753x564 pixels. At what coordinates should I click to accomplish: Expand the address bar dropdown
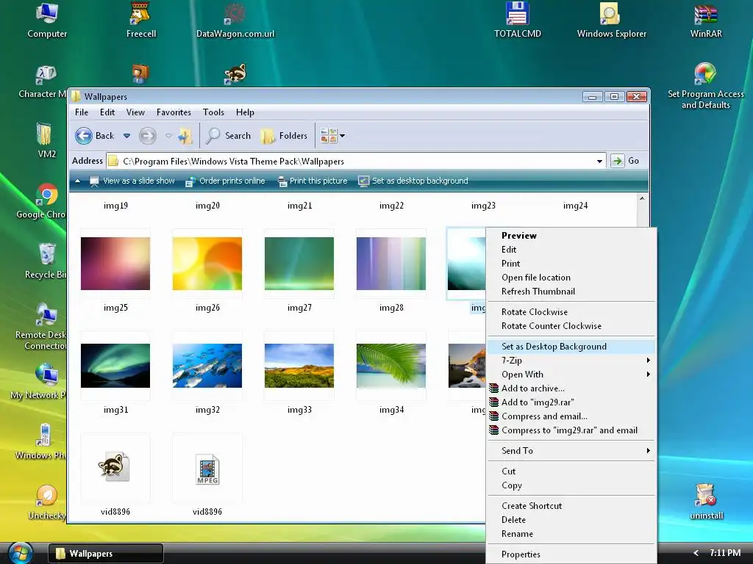[599, 161]
